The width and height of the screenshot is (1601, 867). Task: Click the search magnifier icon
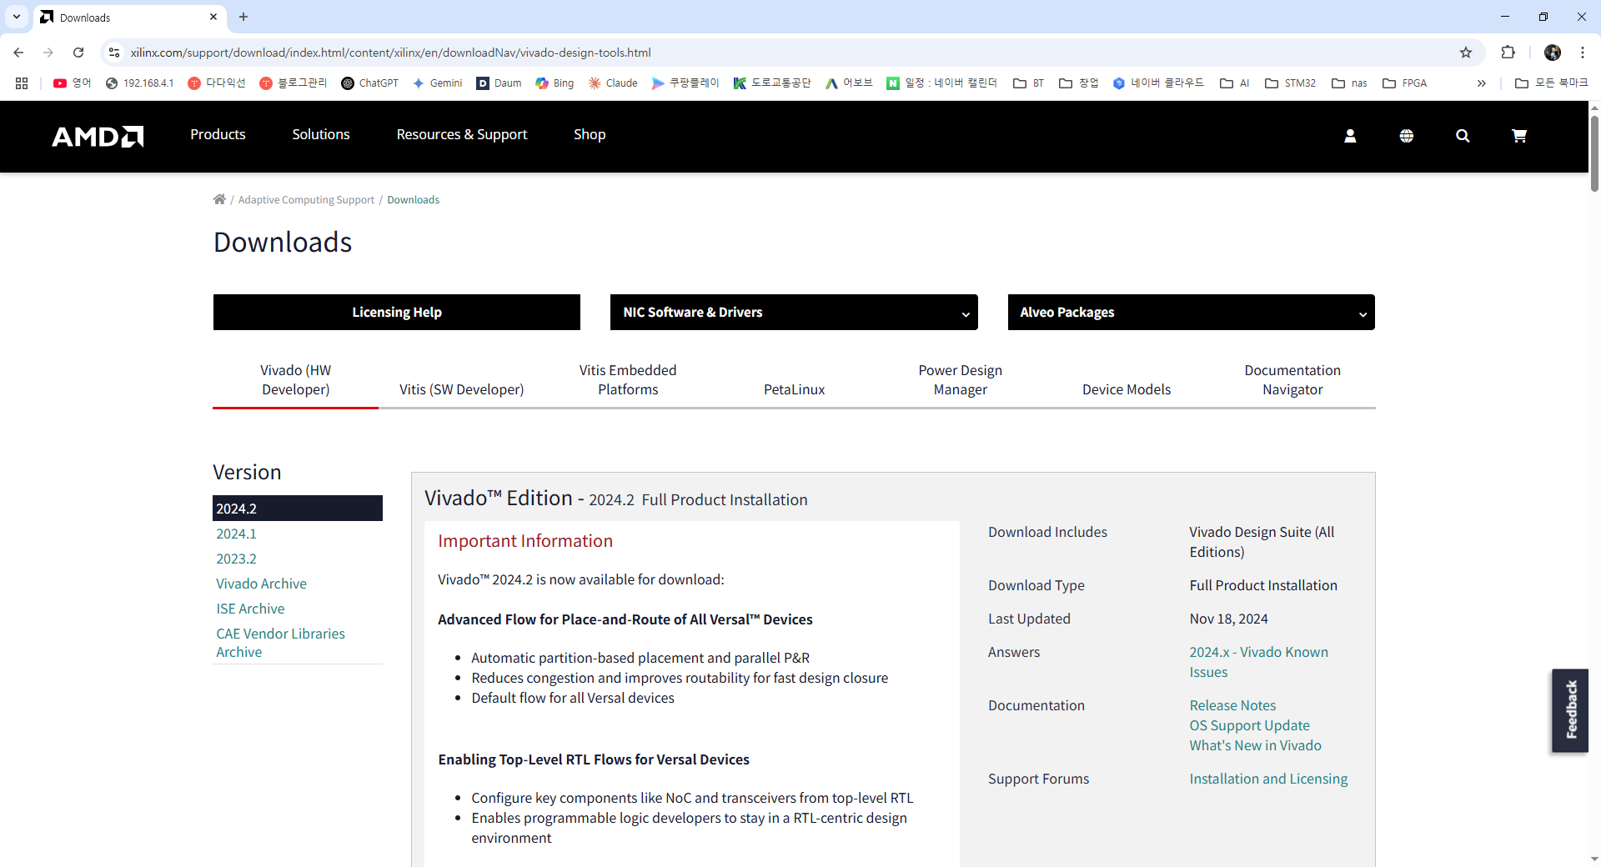[x=1463, y=136]
